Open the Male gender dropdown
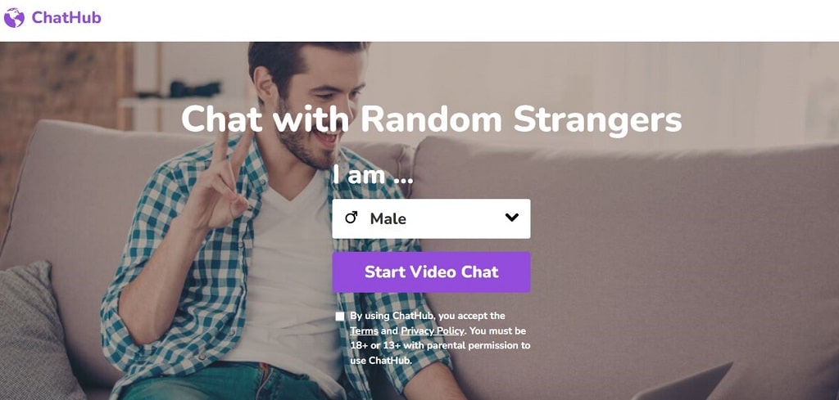This screenshot has width=839, height=400. point(431,219)
